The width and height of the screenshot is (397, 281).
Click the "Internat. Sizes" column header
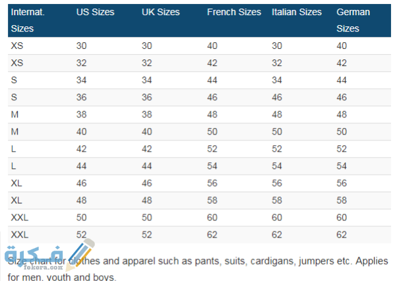point(27,20)
